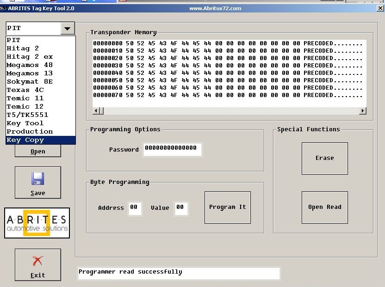Click the horizontal scrollbar track of memory

point(231,111)
